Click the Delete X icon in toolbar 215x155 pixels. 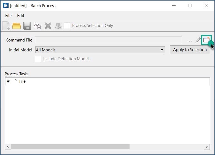(x=48, y=26)
